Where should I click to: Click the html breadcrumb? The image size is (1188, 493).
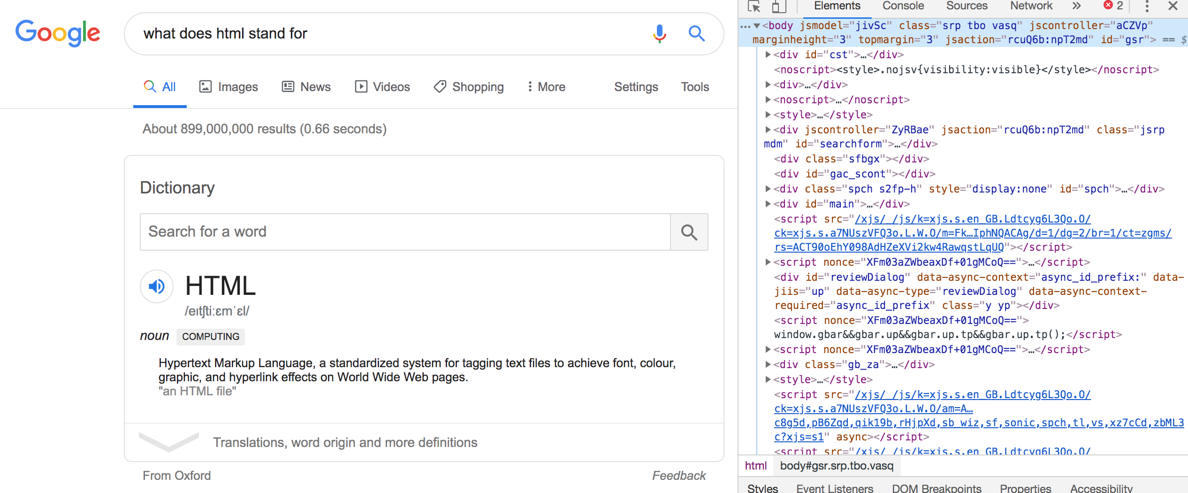[x=756, y=466]
